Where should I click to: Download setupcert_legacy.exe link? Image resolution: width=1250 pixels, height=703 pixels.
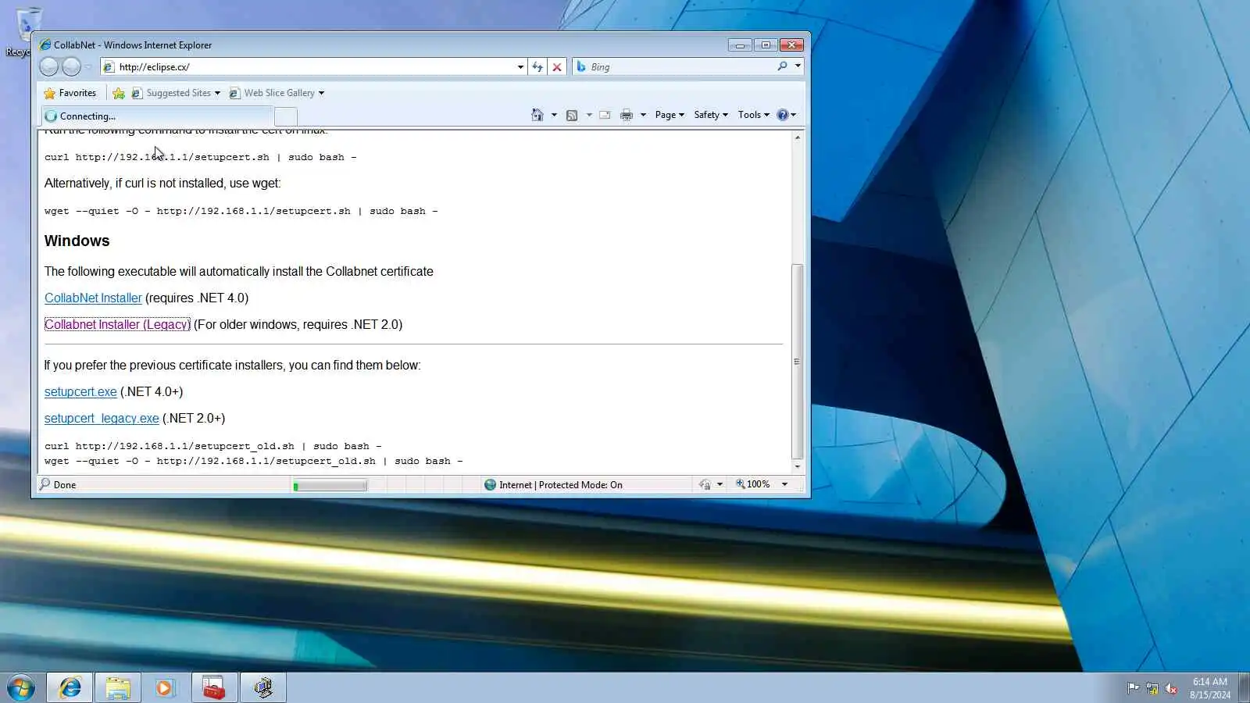tap(102, 419)
